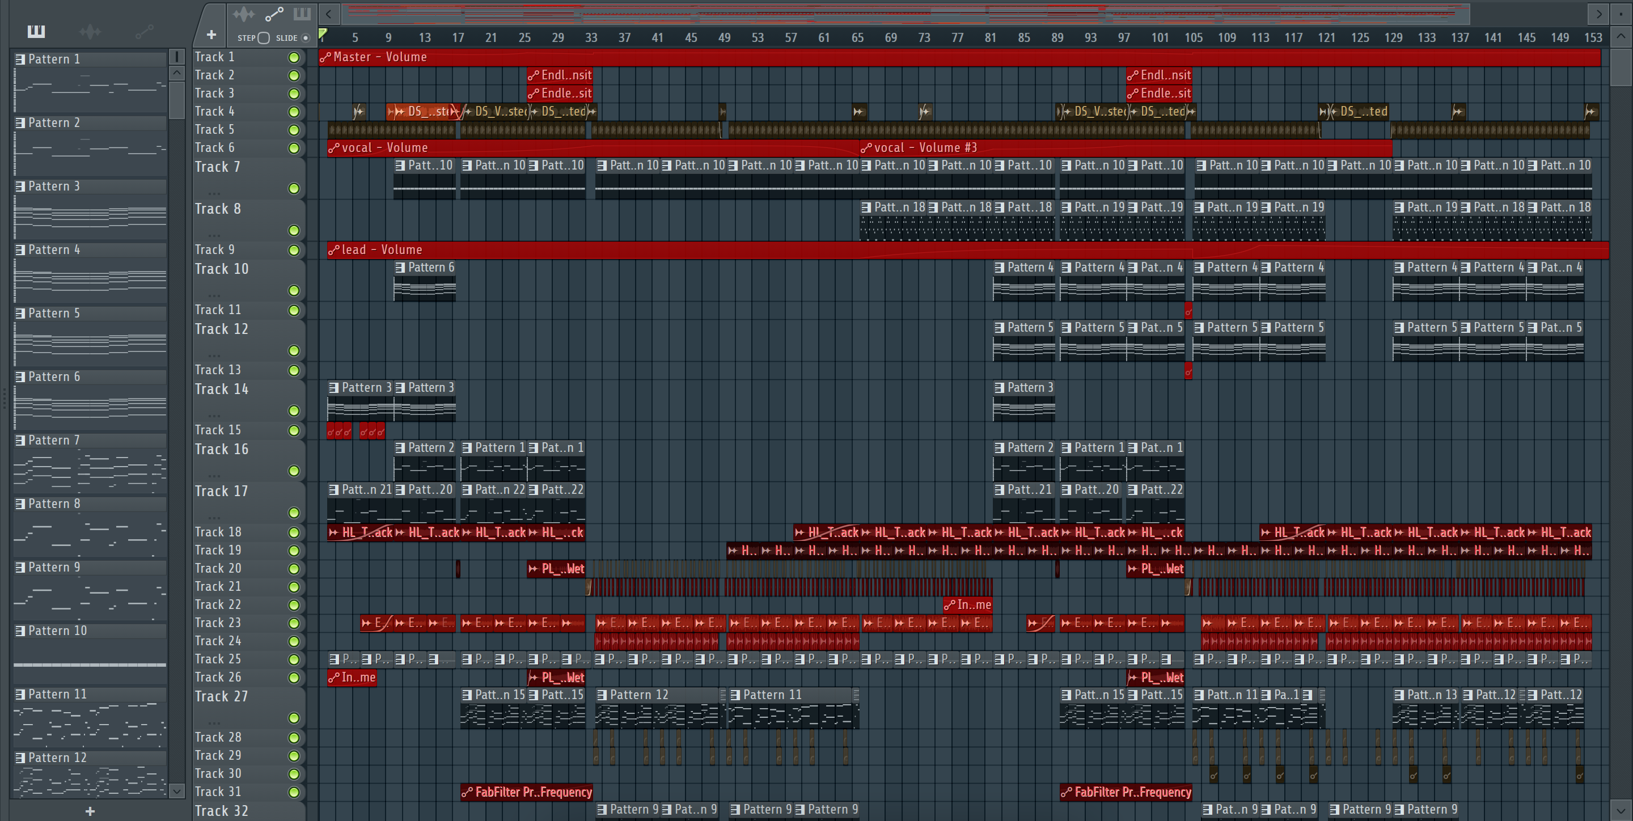1633x821 pixels.
Task: Mute Track 18 with green light
Action: 294,532
